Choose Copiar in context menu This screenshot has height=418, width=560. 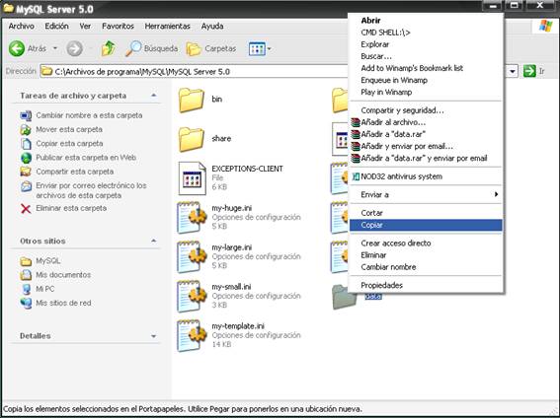click(x=426, y=225)
